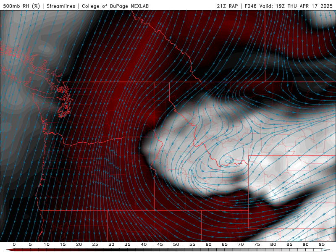Click the '15' label on the RH scale
The height and width of the screenshot is (252, 336).
click(x=63, y=244)
